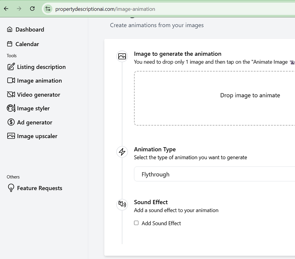Click the Image styler palette icon
This screenshot has height=259, width=295.
point(11,108)
